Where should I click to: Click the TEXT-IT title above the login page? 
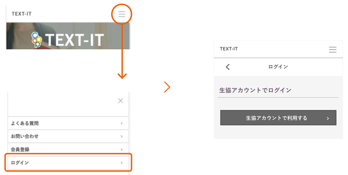coord(229,49)
